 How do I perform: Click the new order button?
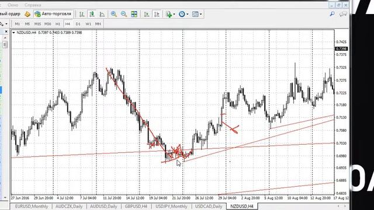11,14
